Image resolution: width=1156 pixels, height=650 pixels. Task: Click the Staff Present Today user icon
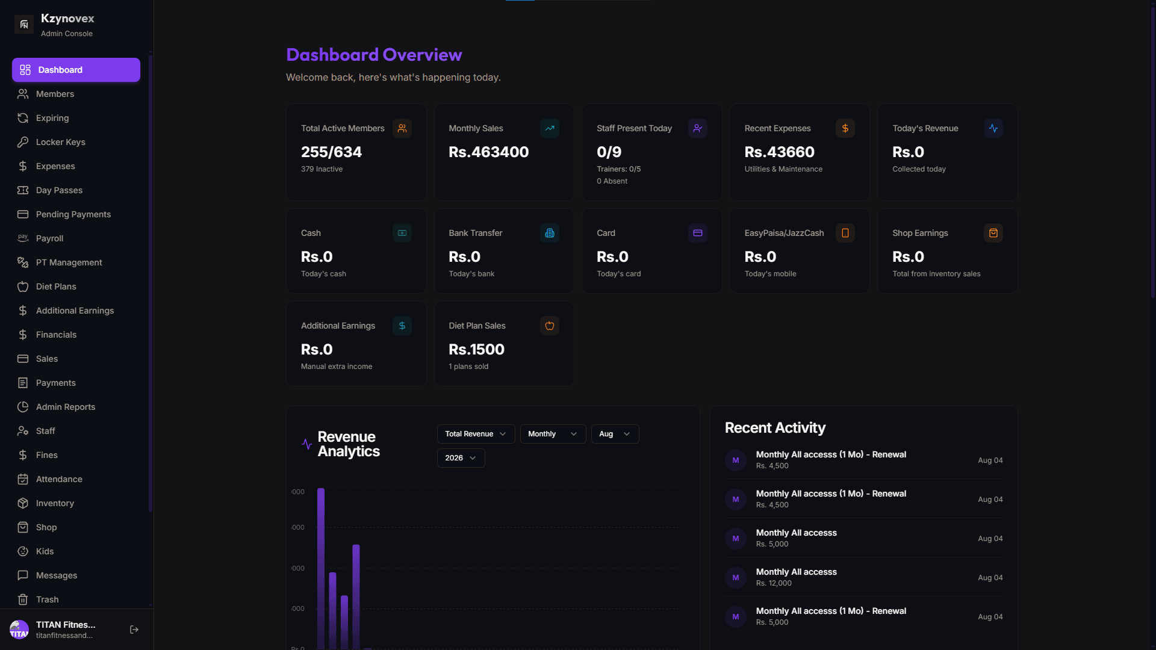[x=698, y=128]
